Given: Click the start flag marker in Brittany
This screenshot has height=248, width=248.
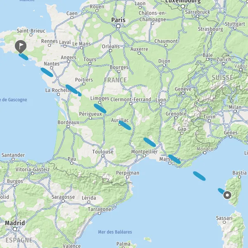Looking at the screenshot, I should click(21, 46).
